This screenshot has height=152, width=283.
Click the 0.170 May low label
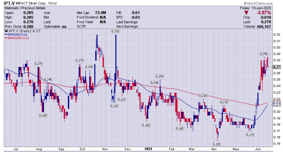pyautogui.click(x=250, y=134)
